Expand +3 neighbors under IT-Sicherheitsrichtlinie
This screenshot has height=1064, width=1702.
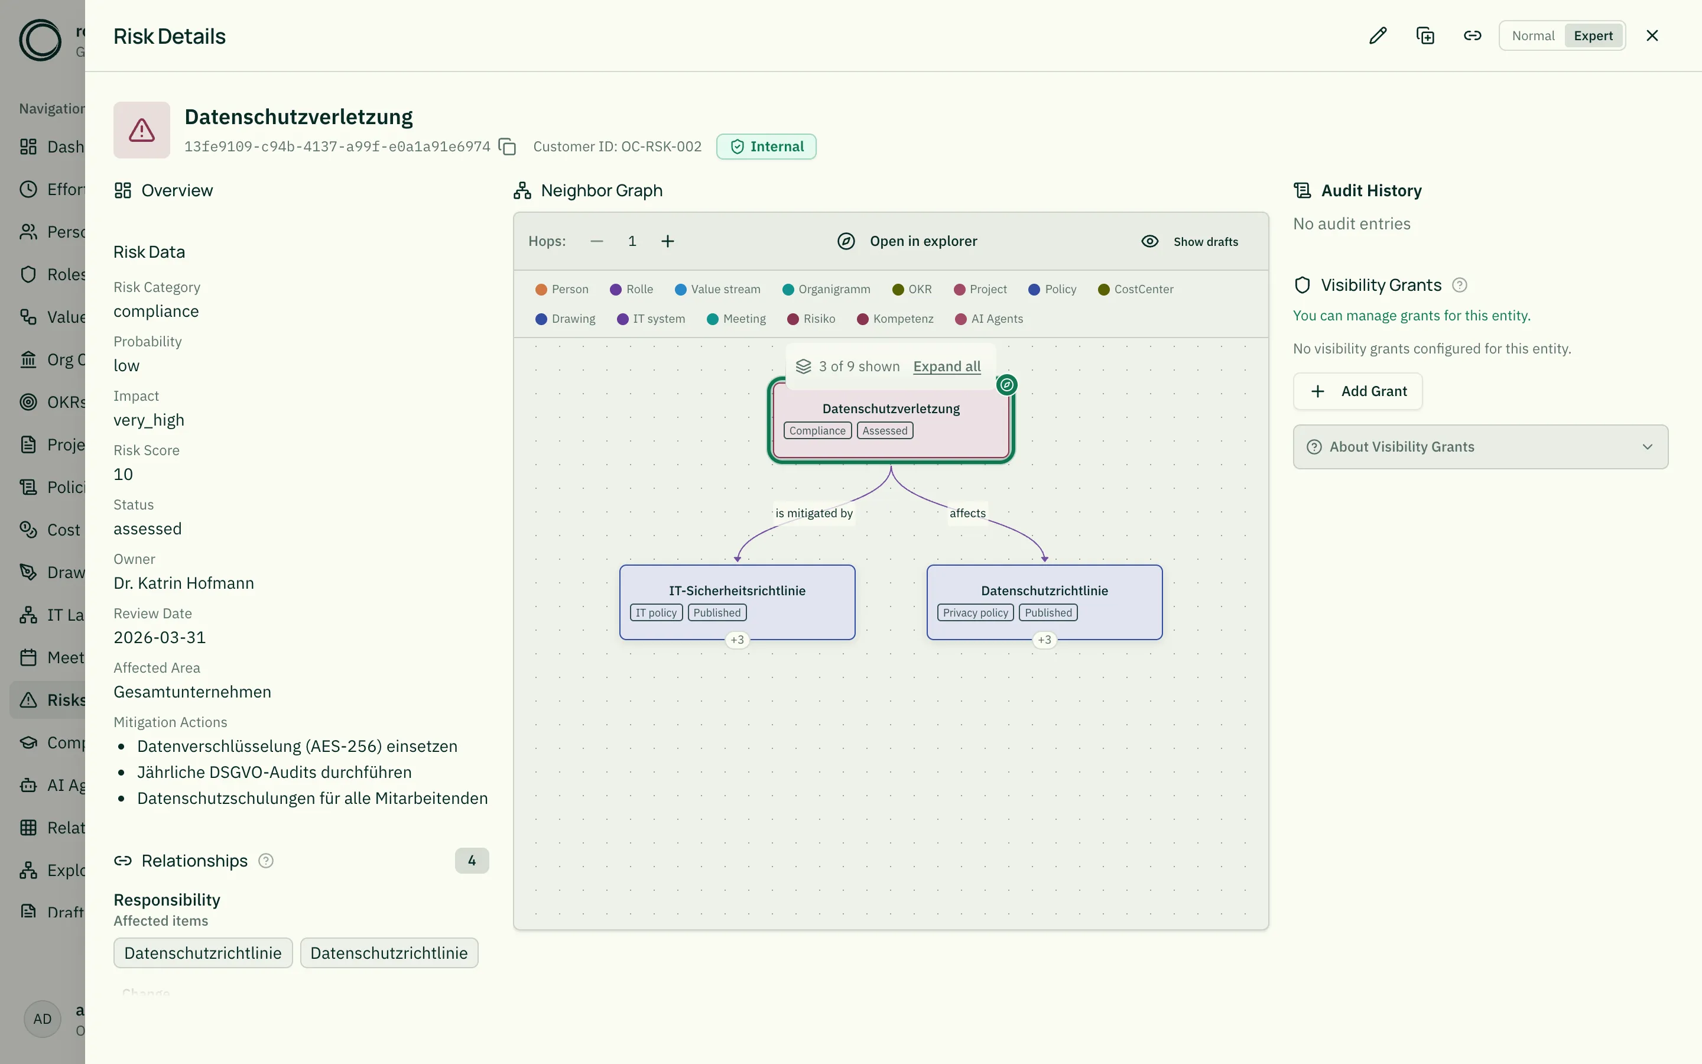737,640
